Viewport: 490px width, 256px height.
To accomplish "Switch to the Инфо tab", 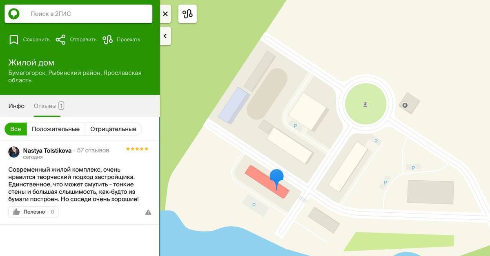I will (16, 106).
